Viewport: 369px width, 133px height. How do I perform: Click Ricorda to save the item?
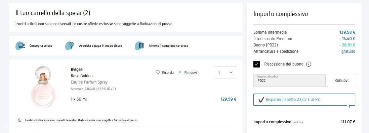click(168, 73)
